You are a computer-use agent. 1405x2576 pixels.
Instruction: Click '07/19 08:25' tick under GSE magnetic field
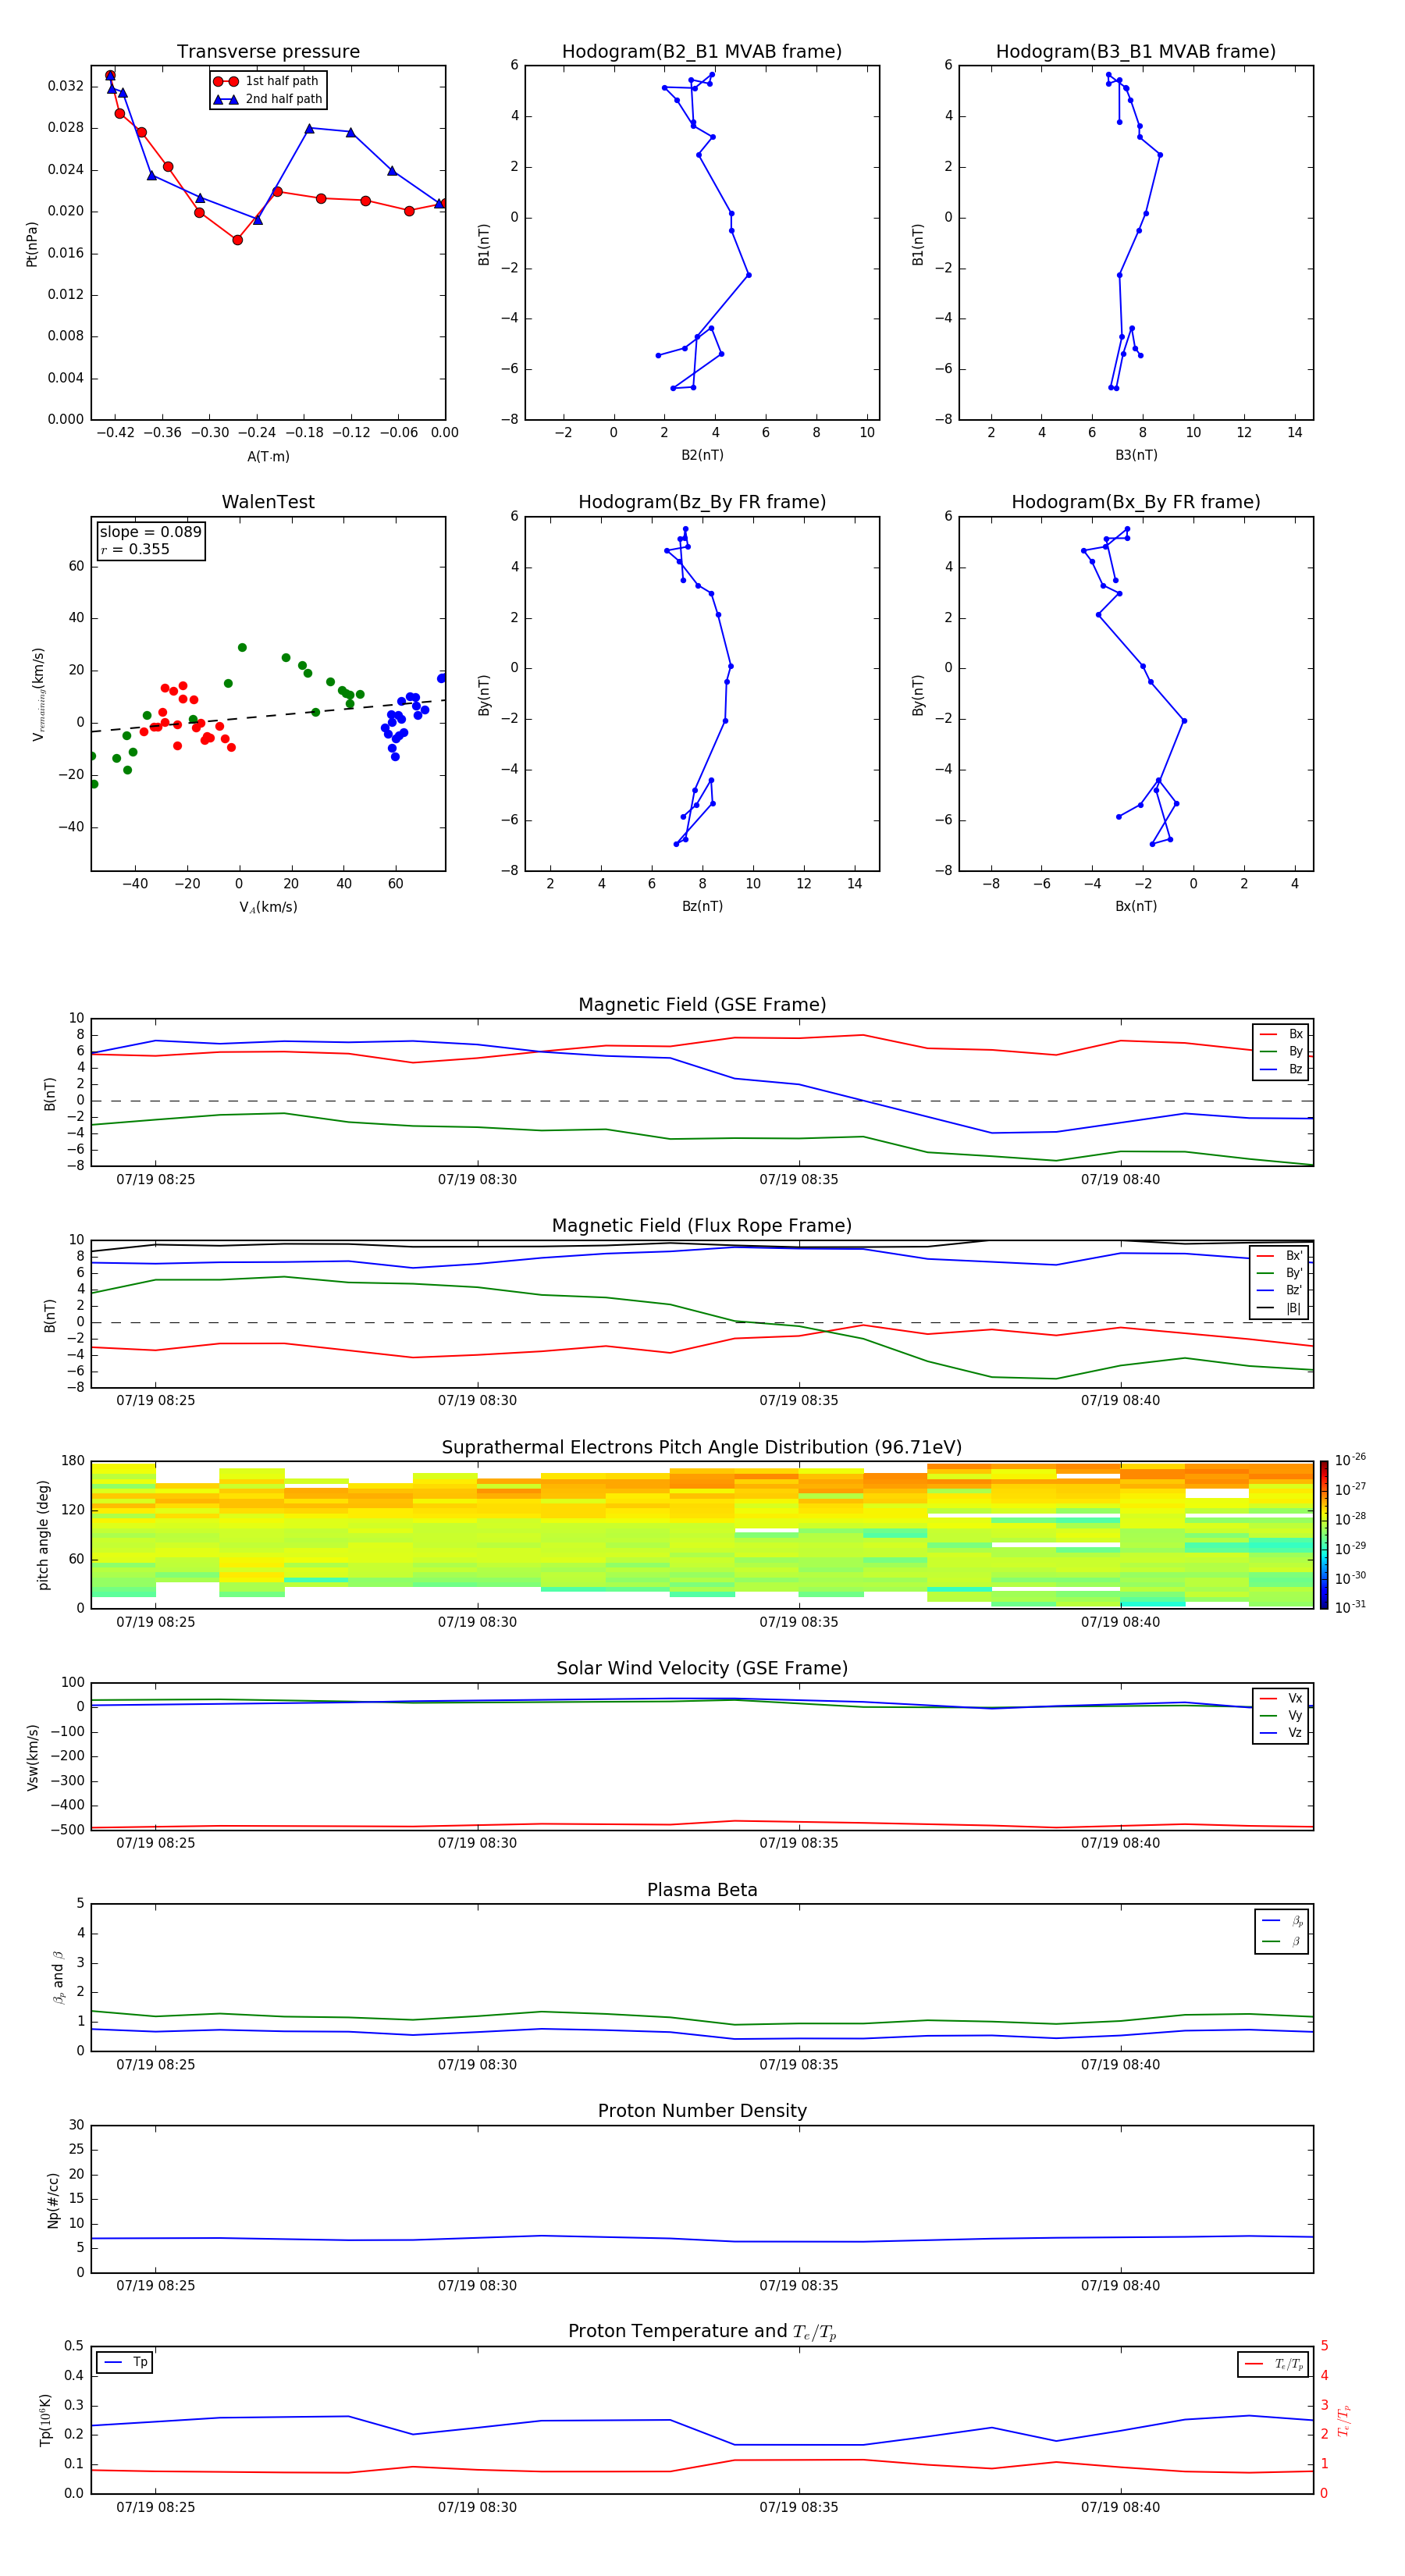click(x=155, y=1179)
